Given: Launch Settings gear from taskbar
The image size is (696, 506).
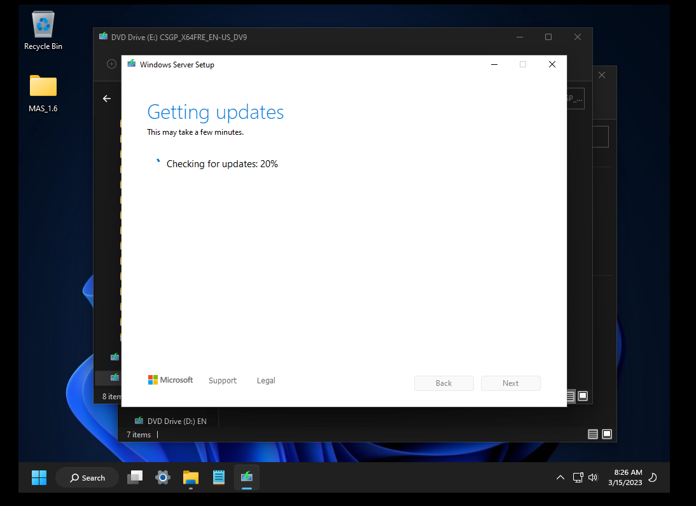Looking at the screenshot, I should pos(163,477).
